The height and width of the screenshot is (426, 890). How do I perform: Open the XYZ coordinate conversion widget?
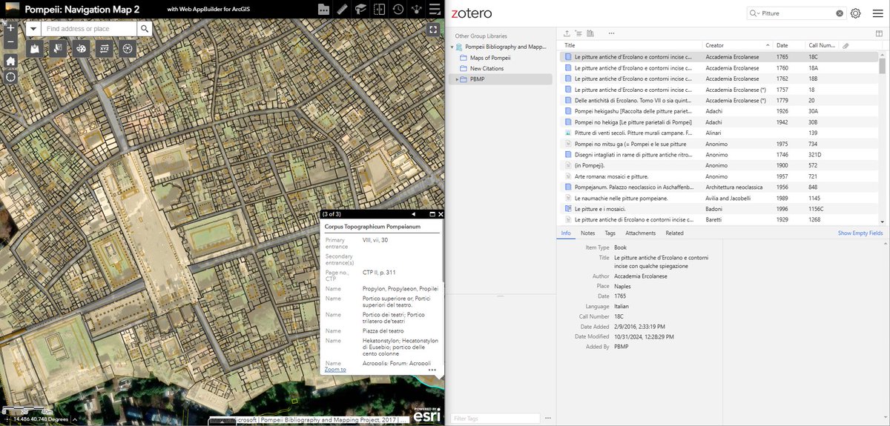[105, 48]
